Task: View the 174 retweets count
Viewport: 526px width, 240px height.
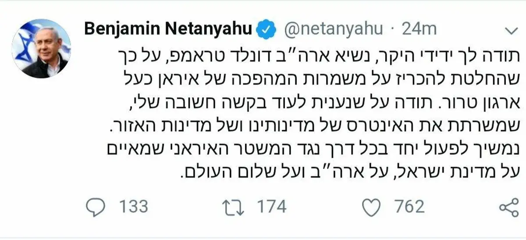Action: coord(272,207)
